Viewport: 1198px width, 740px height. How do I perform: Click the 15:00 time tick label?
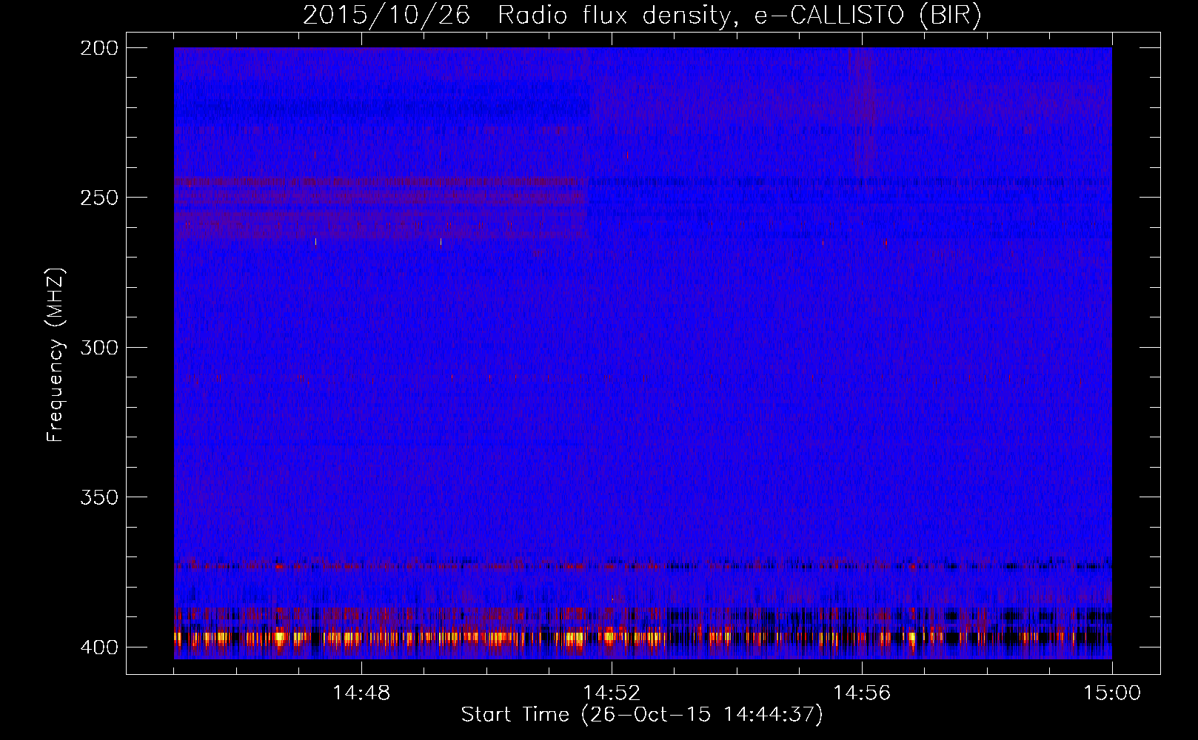click(1112, 693)
